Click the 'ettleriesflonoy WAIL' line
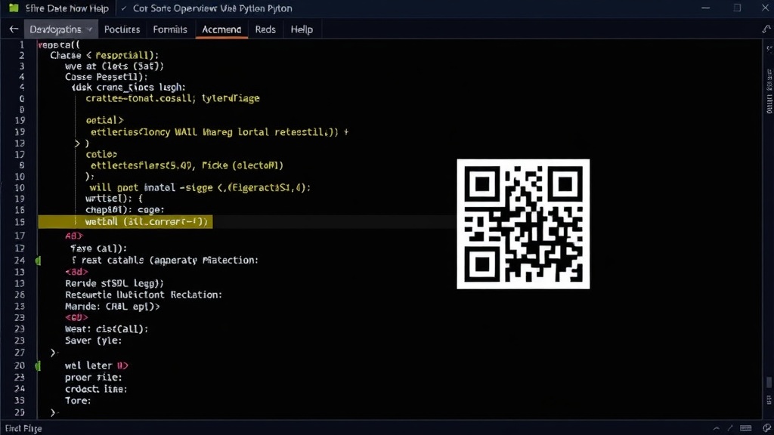This screenshot has height=435, width=774. tap(219, 132)
